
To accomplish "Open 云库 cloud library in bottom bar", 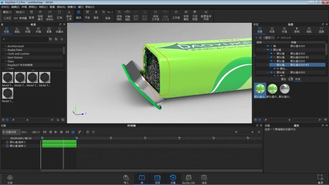I will 10,180.
